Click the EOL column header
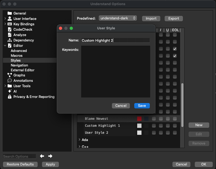Viewport: 216px width, 169px height. click(175, 30)
